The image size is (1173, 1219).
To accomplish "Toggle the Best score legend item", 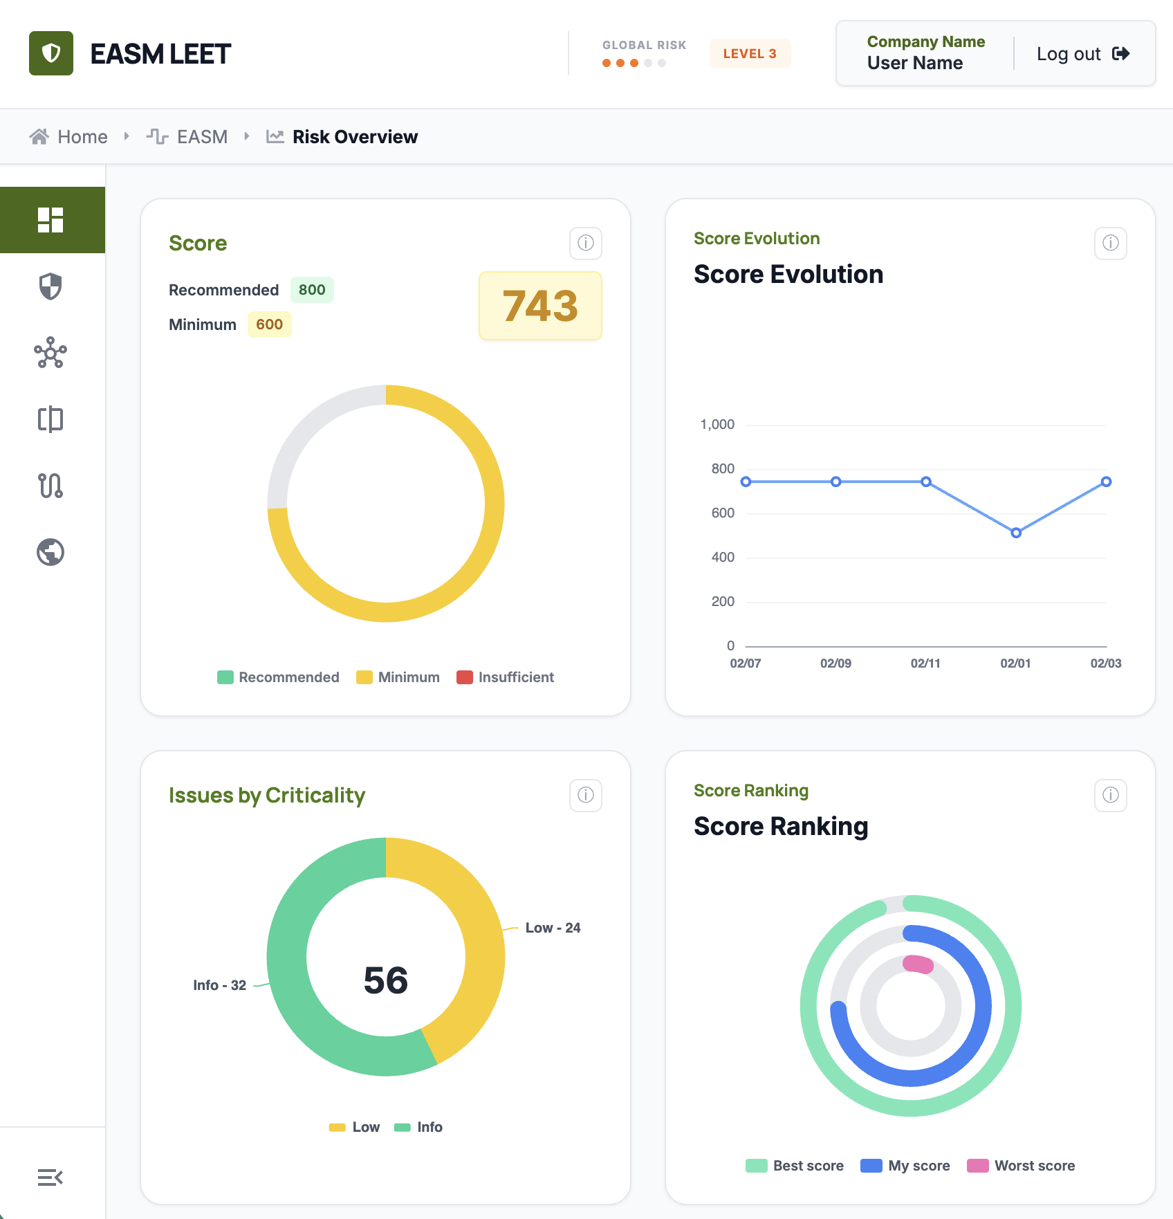I will (795, 1166).
